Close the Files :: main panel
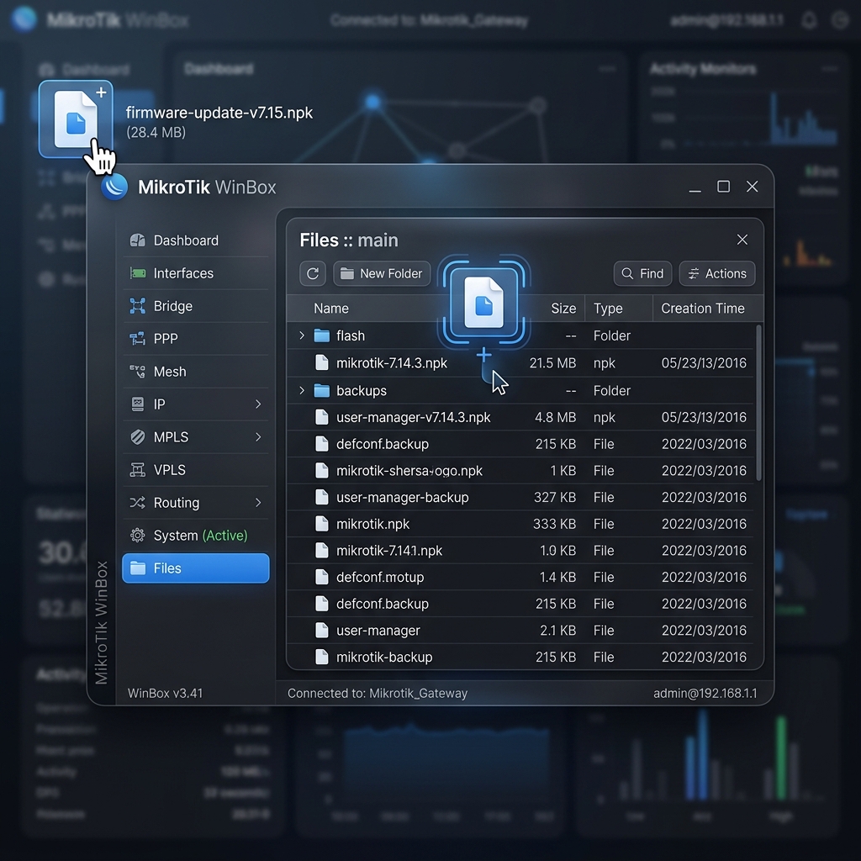This screenshot has width=861, height=861. [x=742, y=240]
